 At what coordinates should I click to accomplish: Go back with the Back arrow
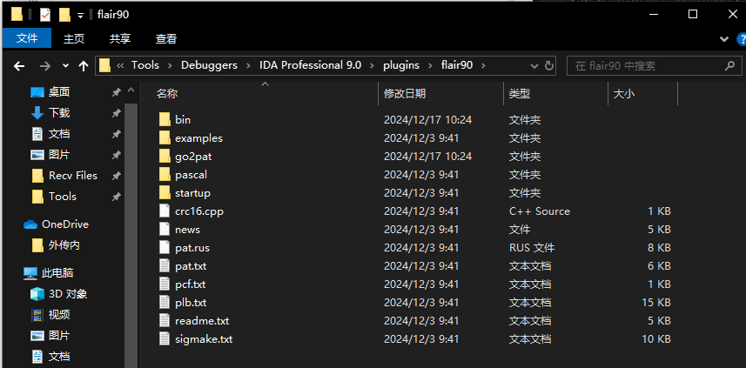[x=19, y=65]
